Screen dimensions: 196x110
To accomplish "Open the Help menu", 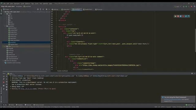I will point(51,4).
